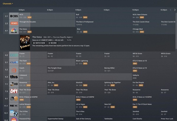This screenshot has width=177, height=121.
Task: Select Seinfeld S5 E19 program
Action: pos(146,113)
